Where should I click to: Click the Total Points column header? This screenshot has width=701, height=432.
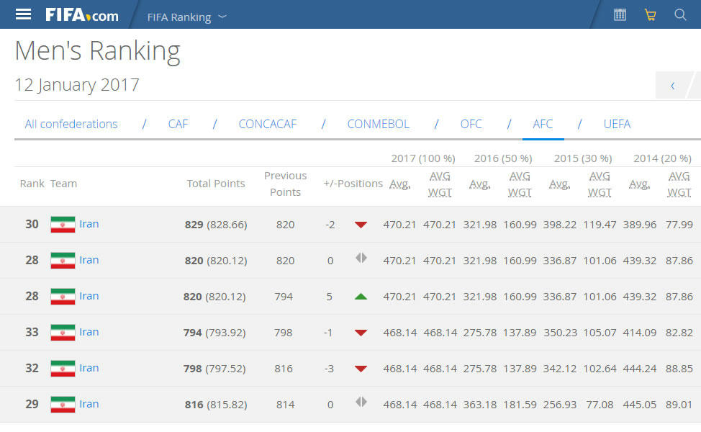216,184
